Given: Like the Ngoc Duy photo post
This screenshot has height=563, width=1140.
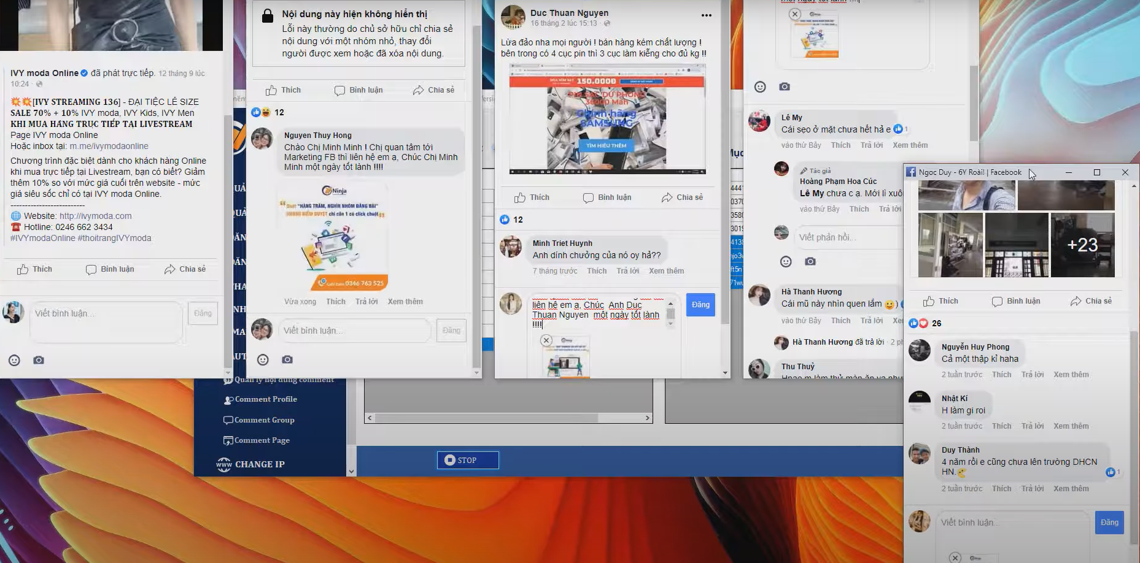Looking at the screenshot, I should click(x=940, y=301).
